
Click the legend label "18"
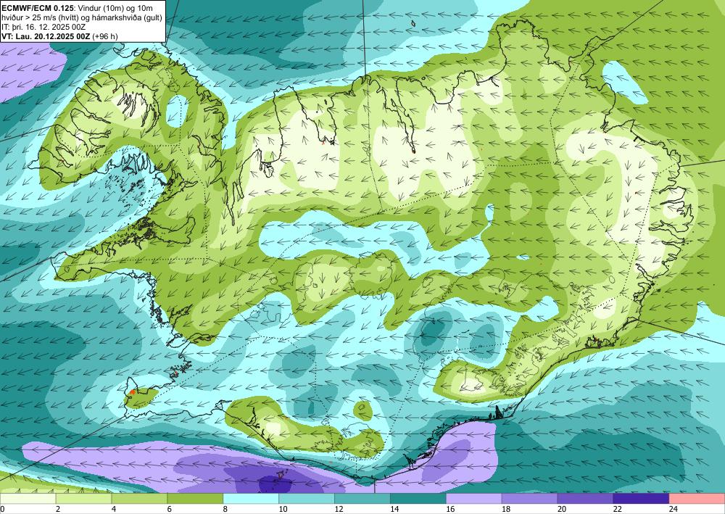point(506,509)
